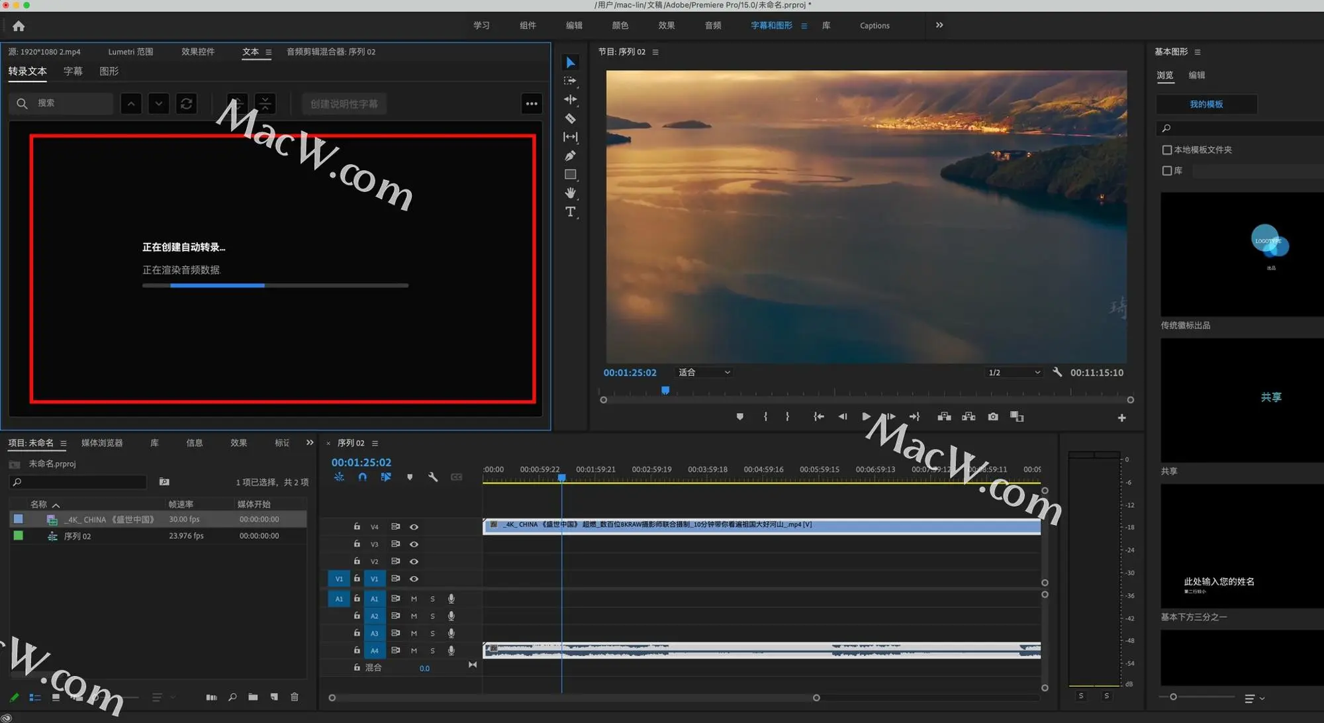This screenshot has width=1324, height=723.
Task: Click the Add Marker button in Program monitor
Action: (x=739, y=416)
